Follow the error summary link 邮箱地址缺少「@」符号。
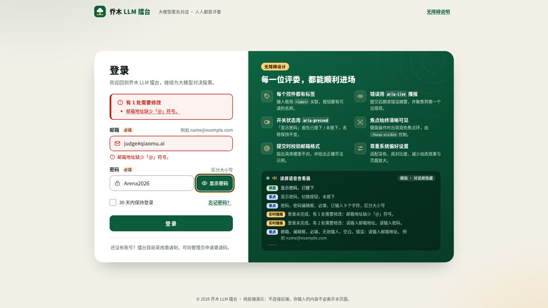548x308 pixels. tap(152, 111)
